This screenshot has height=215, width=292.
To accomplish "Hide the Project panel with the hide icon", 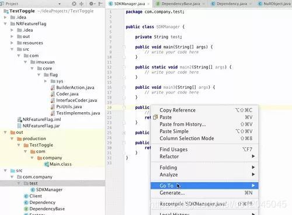I will pos(100,4).
